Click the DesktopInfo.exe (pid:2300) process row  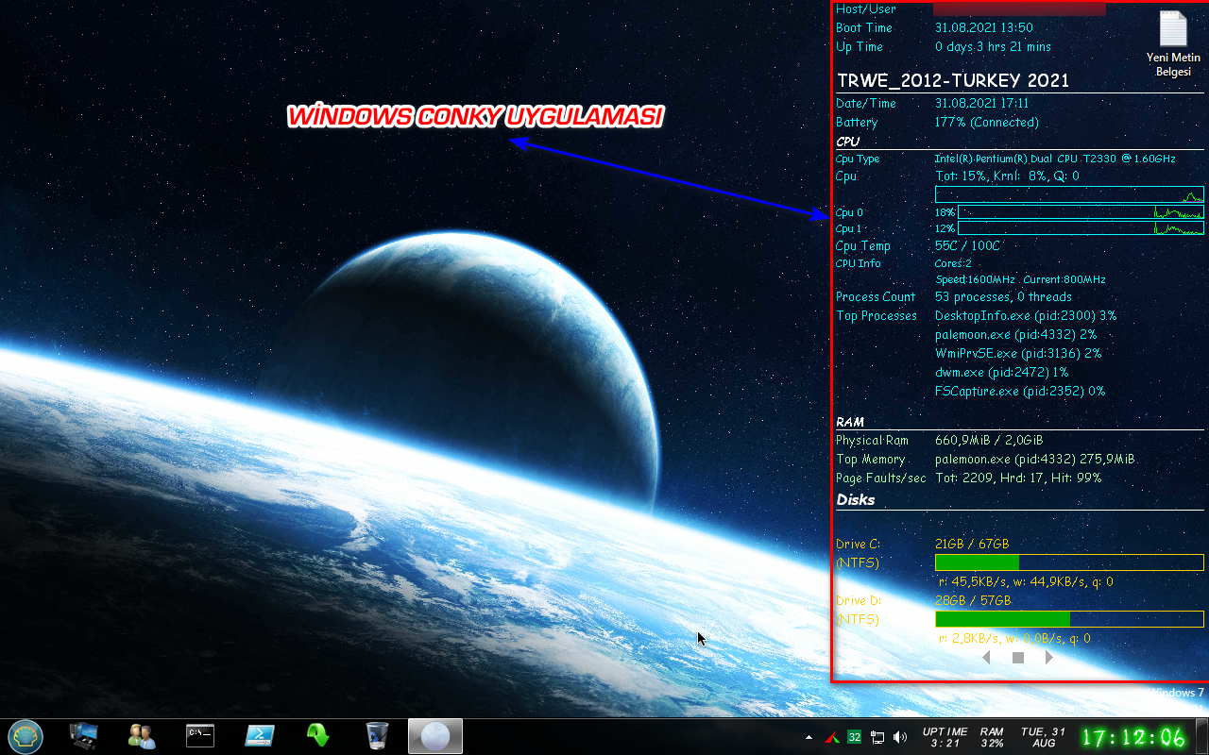[1026, 316]
